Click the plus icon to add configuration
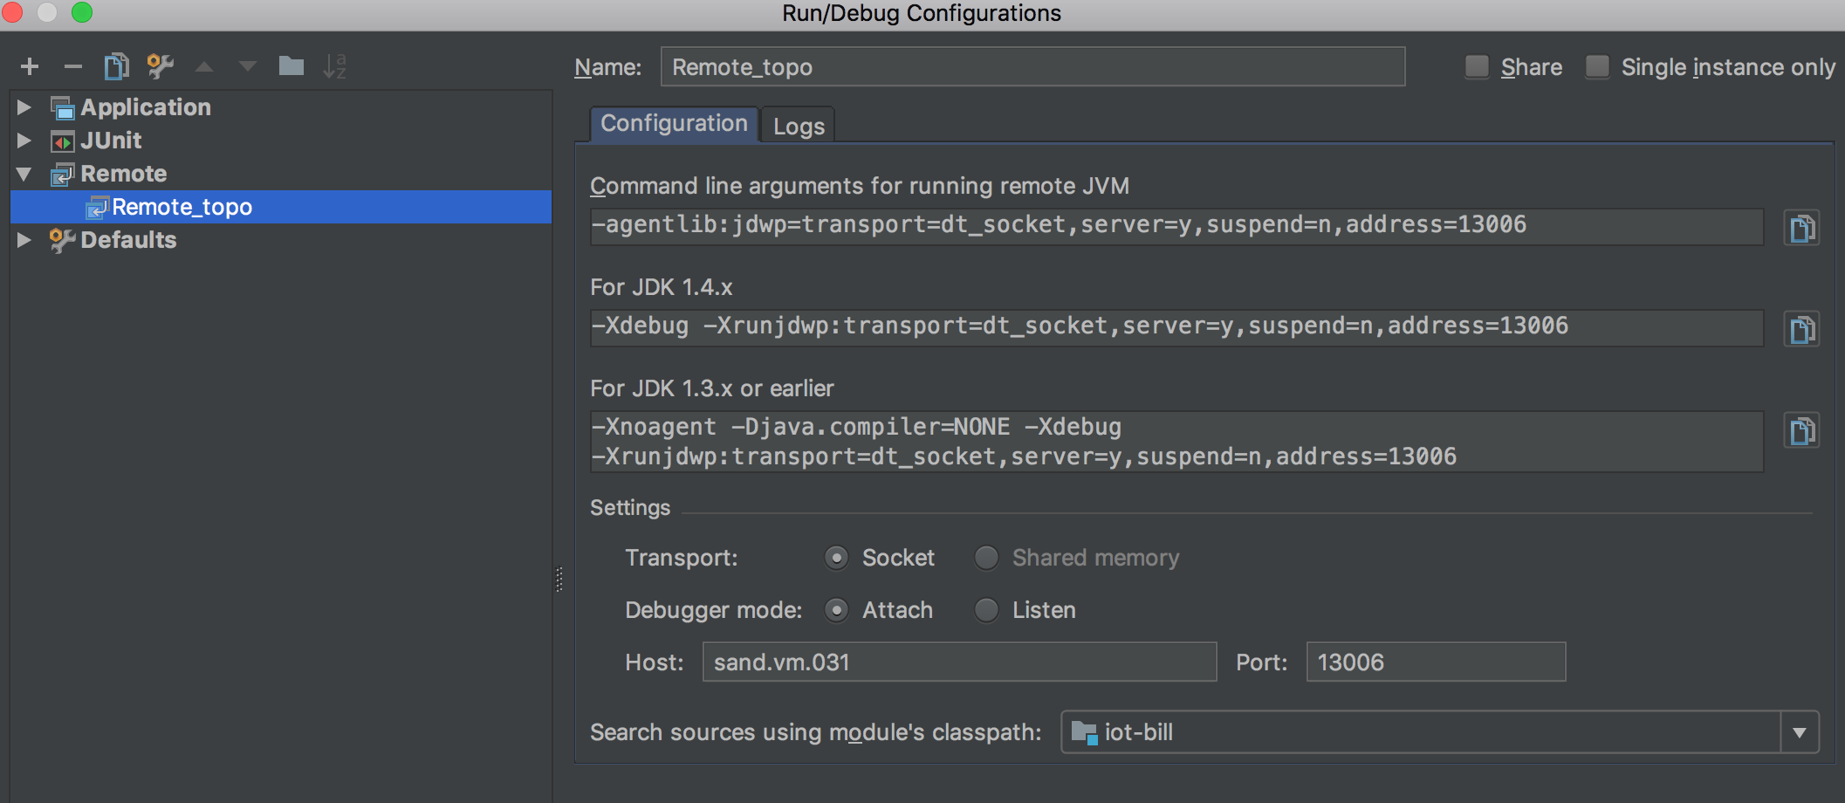Viewport: 1845px width, 803px height. pos(30,66)
